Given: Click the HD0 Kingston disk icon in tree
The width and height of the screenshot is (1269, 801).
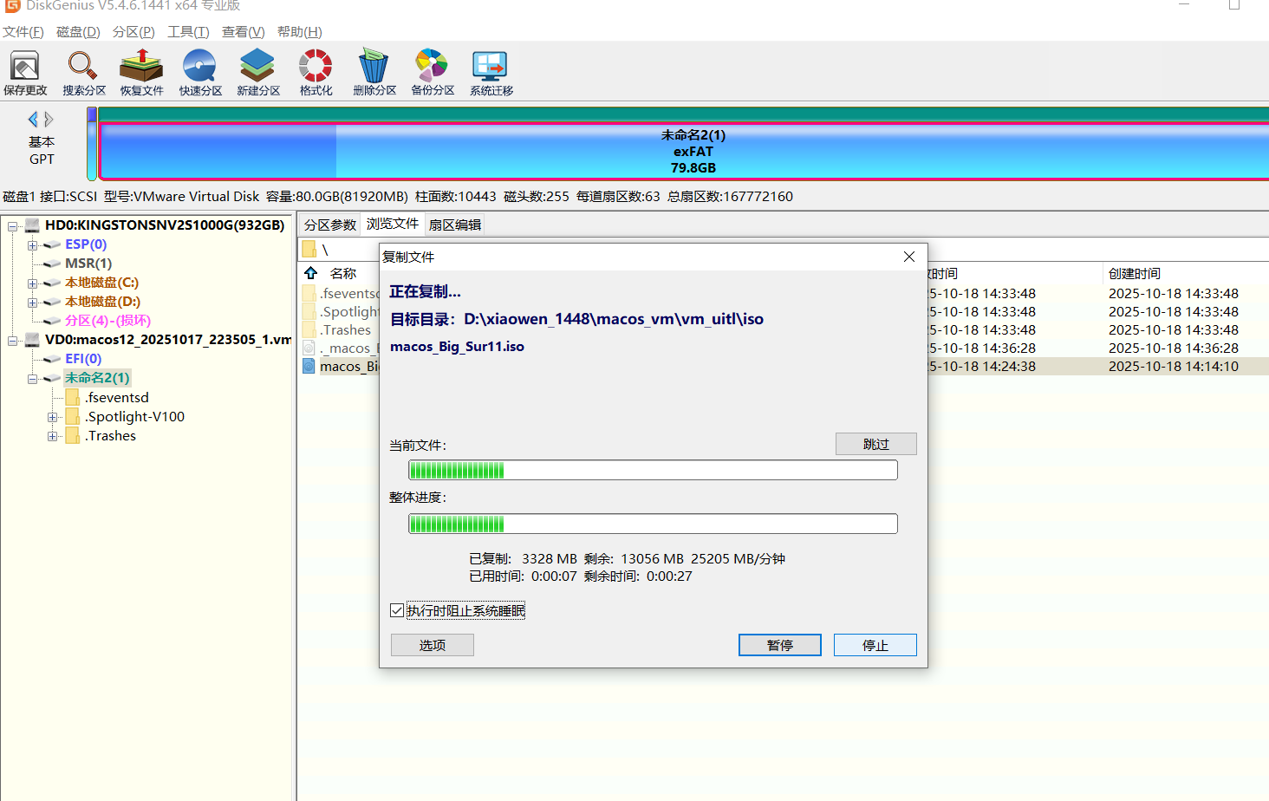Looking at the screenshot, I should pyautogui.click(x=33, y=225).
